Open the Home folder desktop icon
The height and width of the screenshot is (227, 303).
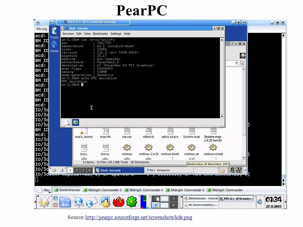(x=54, y=45)
